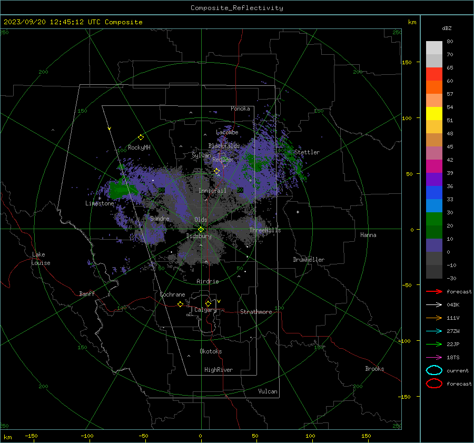
Task: Click the Cochrane label
Action: (172, 294)
